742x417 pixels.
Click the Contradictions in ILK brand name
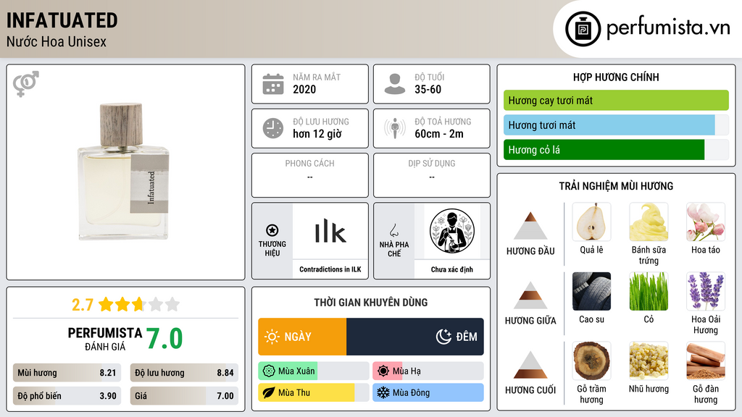(330, 269)
